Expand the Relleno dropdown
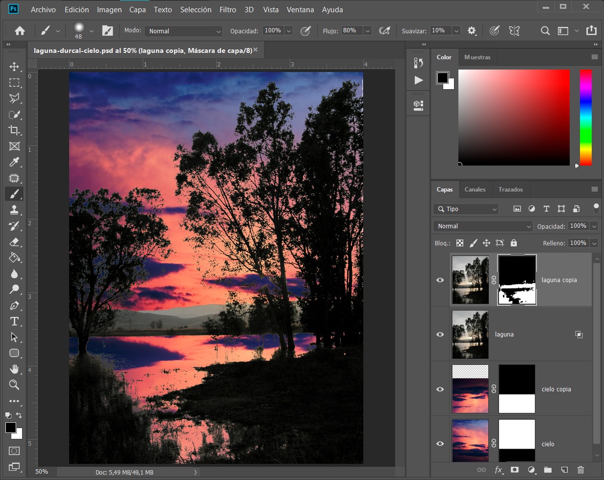 (594, 243)
